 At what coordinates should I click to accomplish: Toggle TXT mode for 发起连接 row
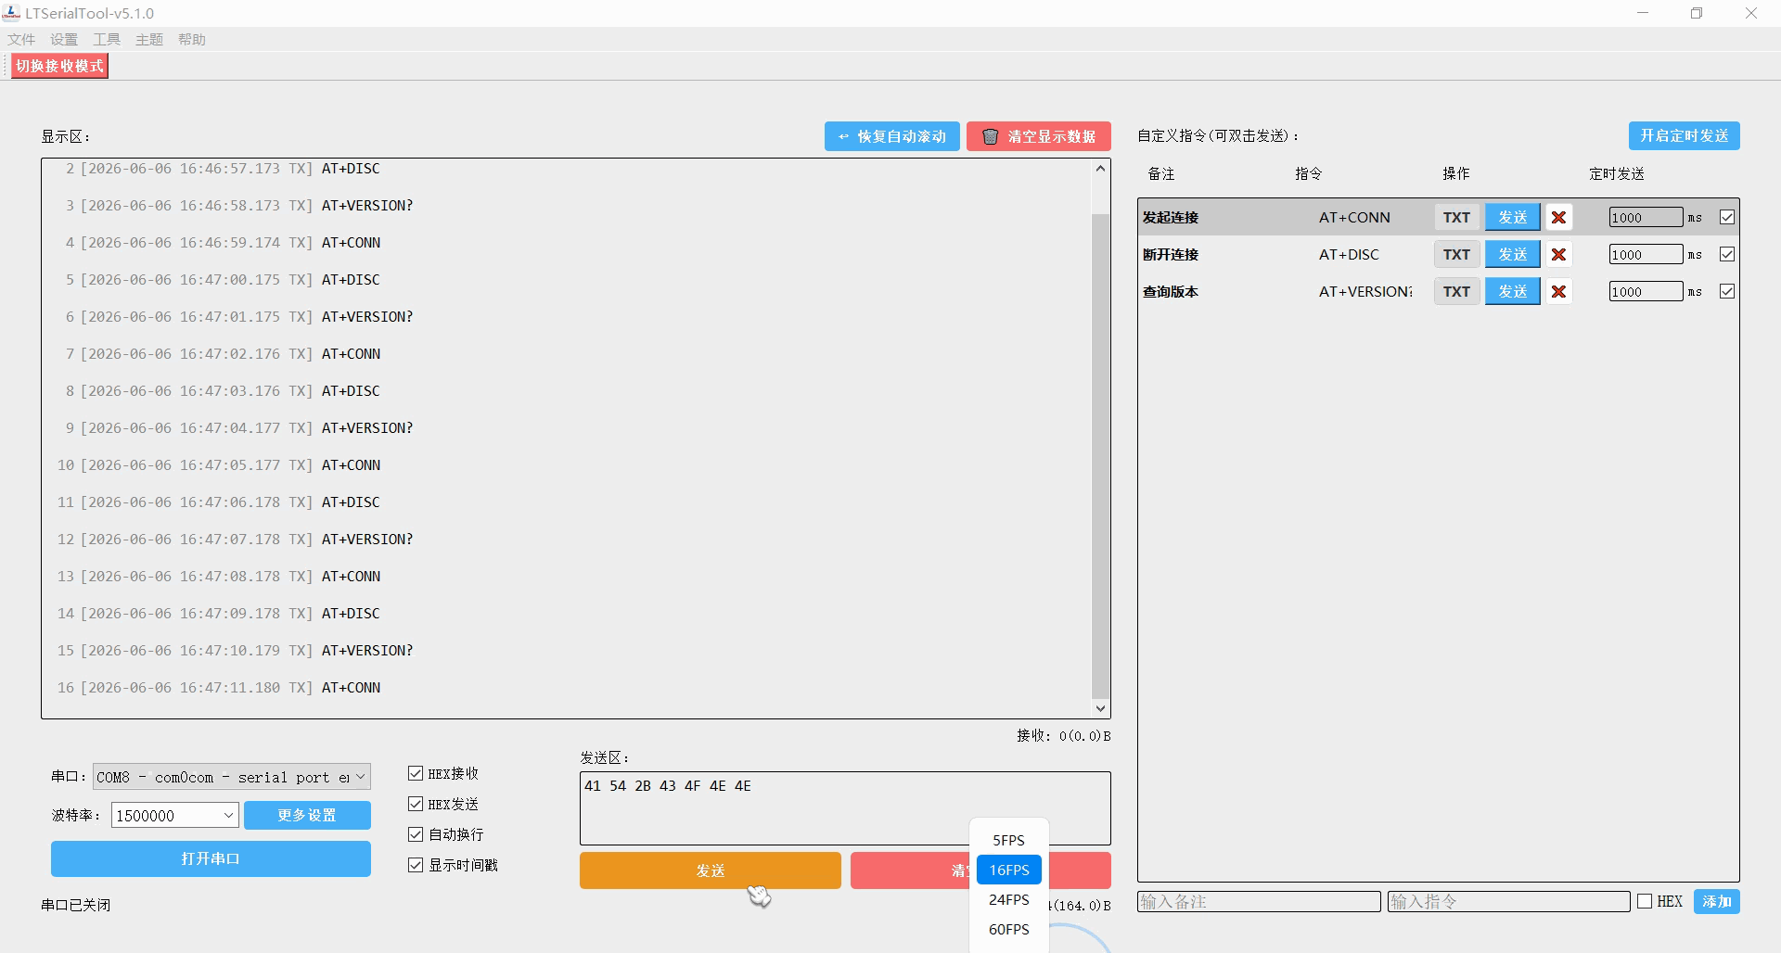coord(1456,217)
